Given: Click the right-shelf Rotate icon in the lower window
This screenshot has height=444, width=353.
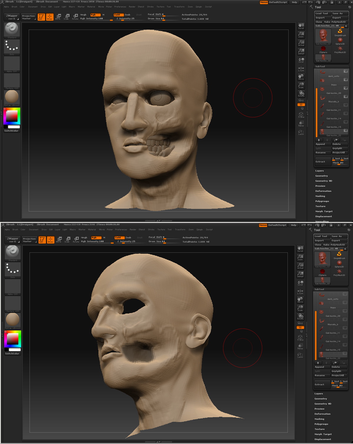Looking at the screenshot, I should click(x=300, y=317).
